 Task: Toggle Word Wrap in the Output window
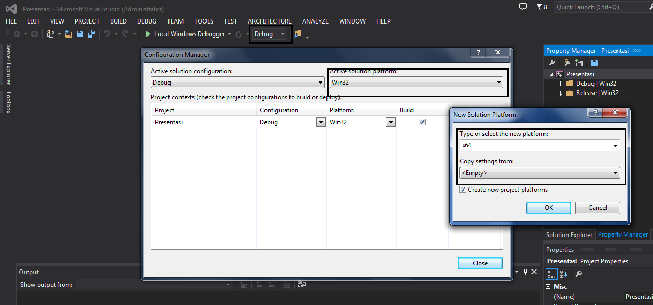coord(301,285)
